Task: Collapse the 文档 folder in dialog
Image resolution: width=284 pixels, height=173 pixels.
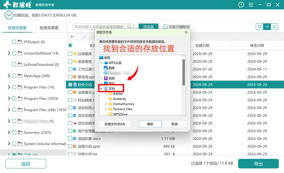Action: [x=101, y=89]
